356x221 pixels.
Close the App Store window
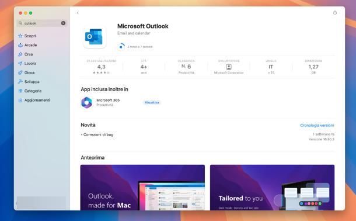[20, 13]
